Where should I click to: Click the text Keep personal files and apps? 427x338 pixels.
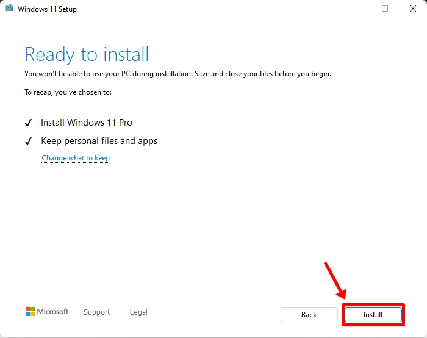99,141
